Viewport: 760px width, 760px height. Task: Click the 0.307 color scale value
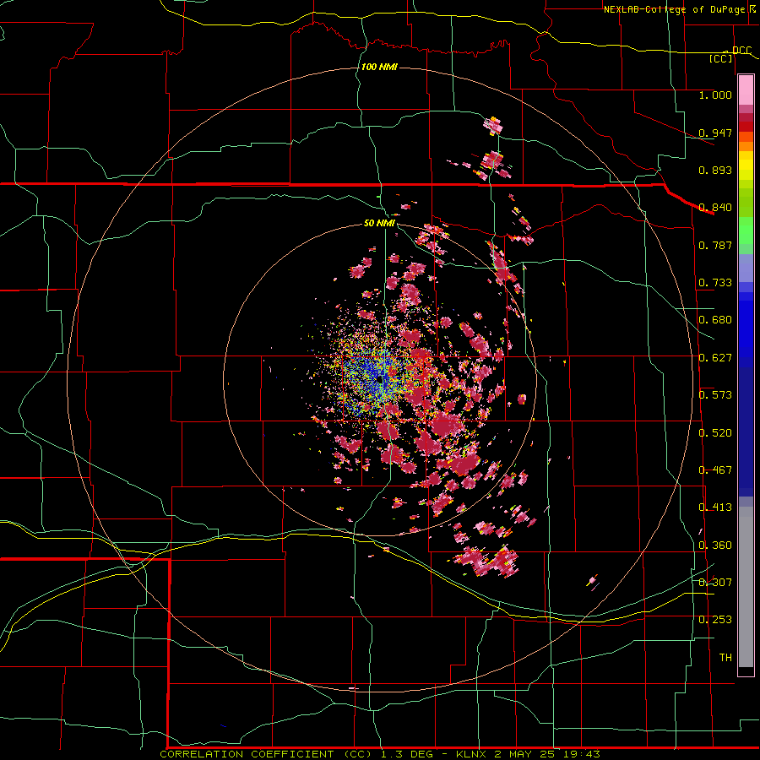715,583
